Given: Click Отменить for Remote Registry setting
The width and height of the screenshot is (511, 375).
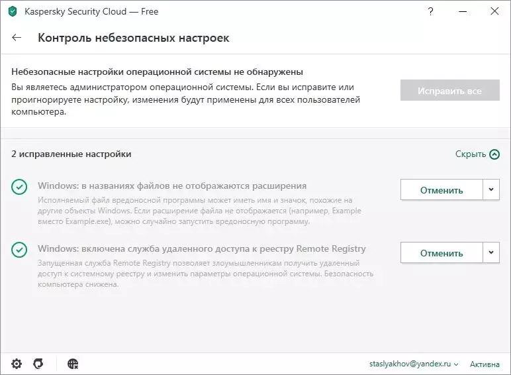Looking at the screenshot, I should [x=441, y=252].
